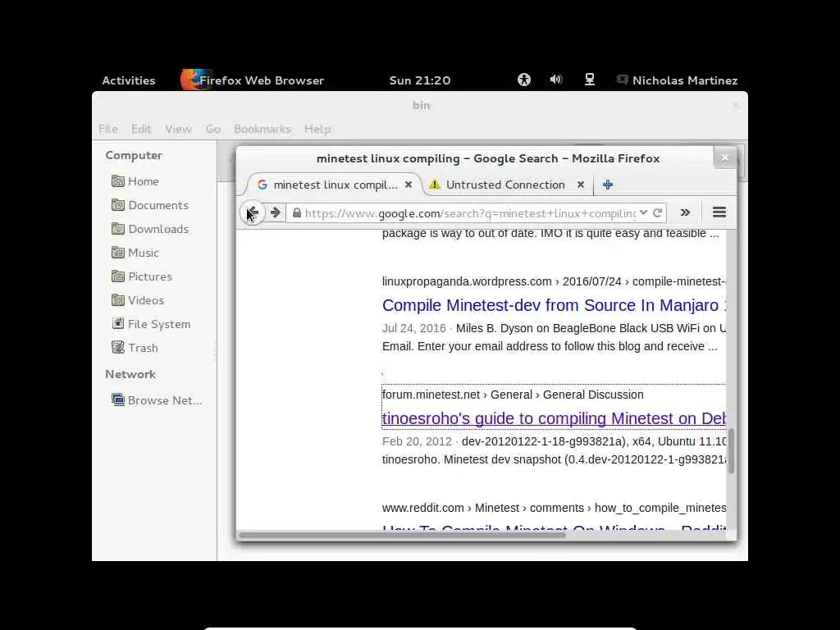Open a new tab with plus icon
The height and width of the screenshot is (630, 840).
608,185
